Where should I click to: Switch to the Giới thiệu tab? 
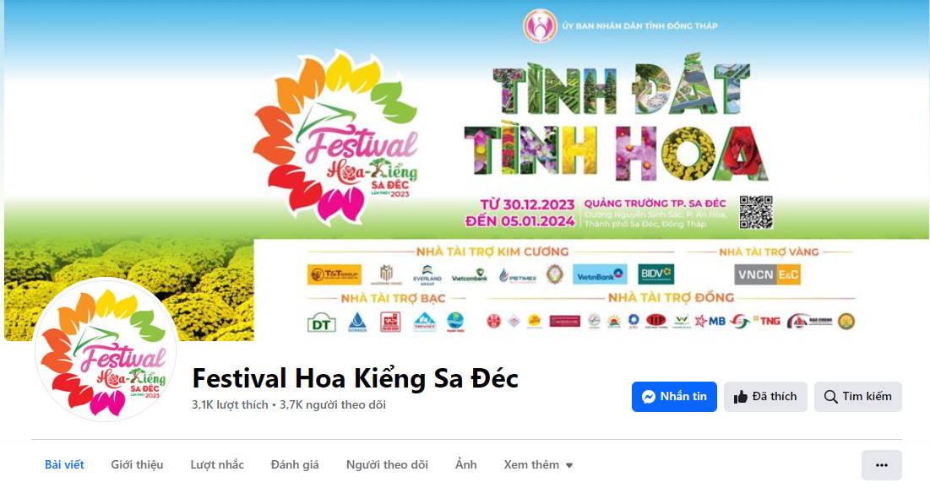point(137,465)
